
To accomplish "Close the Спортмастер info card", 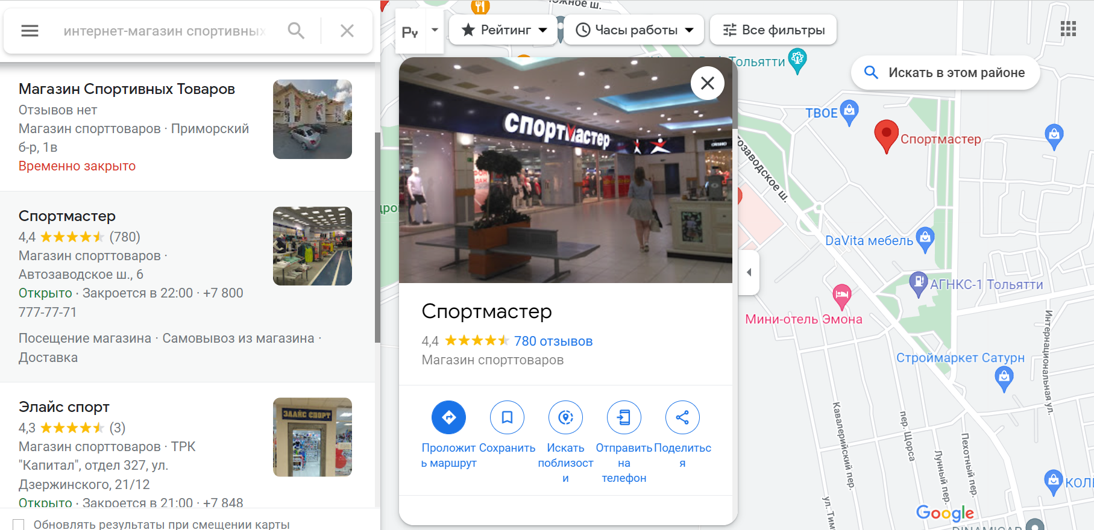I will 708,83.
